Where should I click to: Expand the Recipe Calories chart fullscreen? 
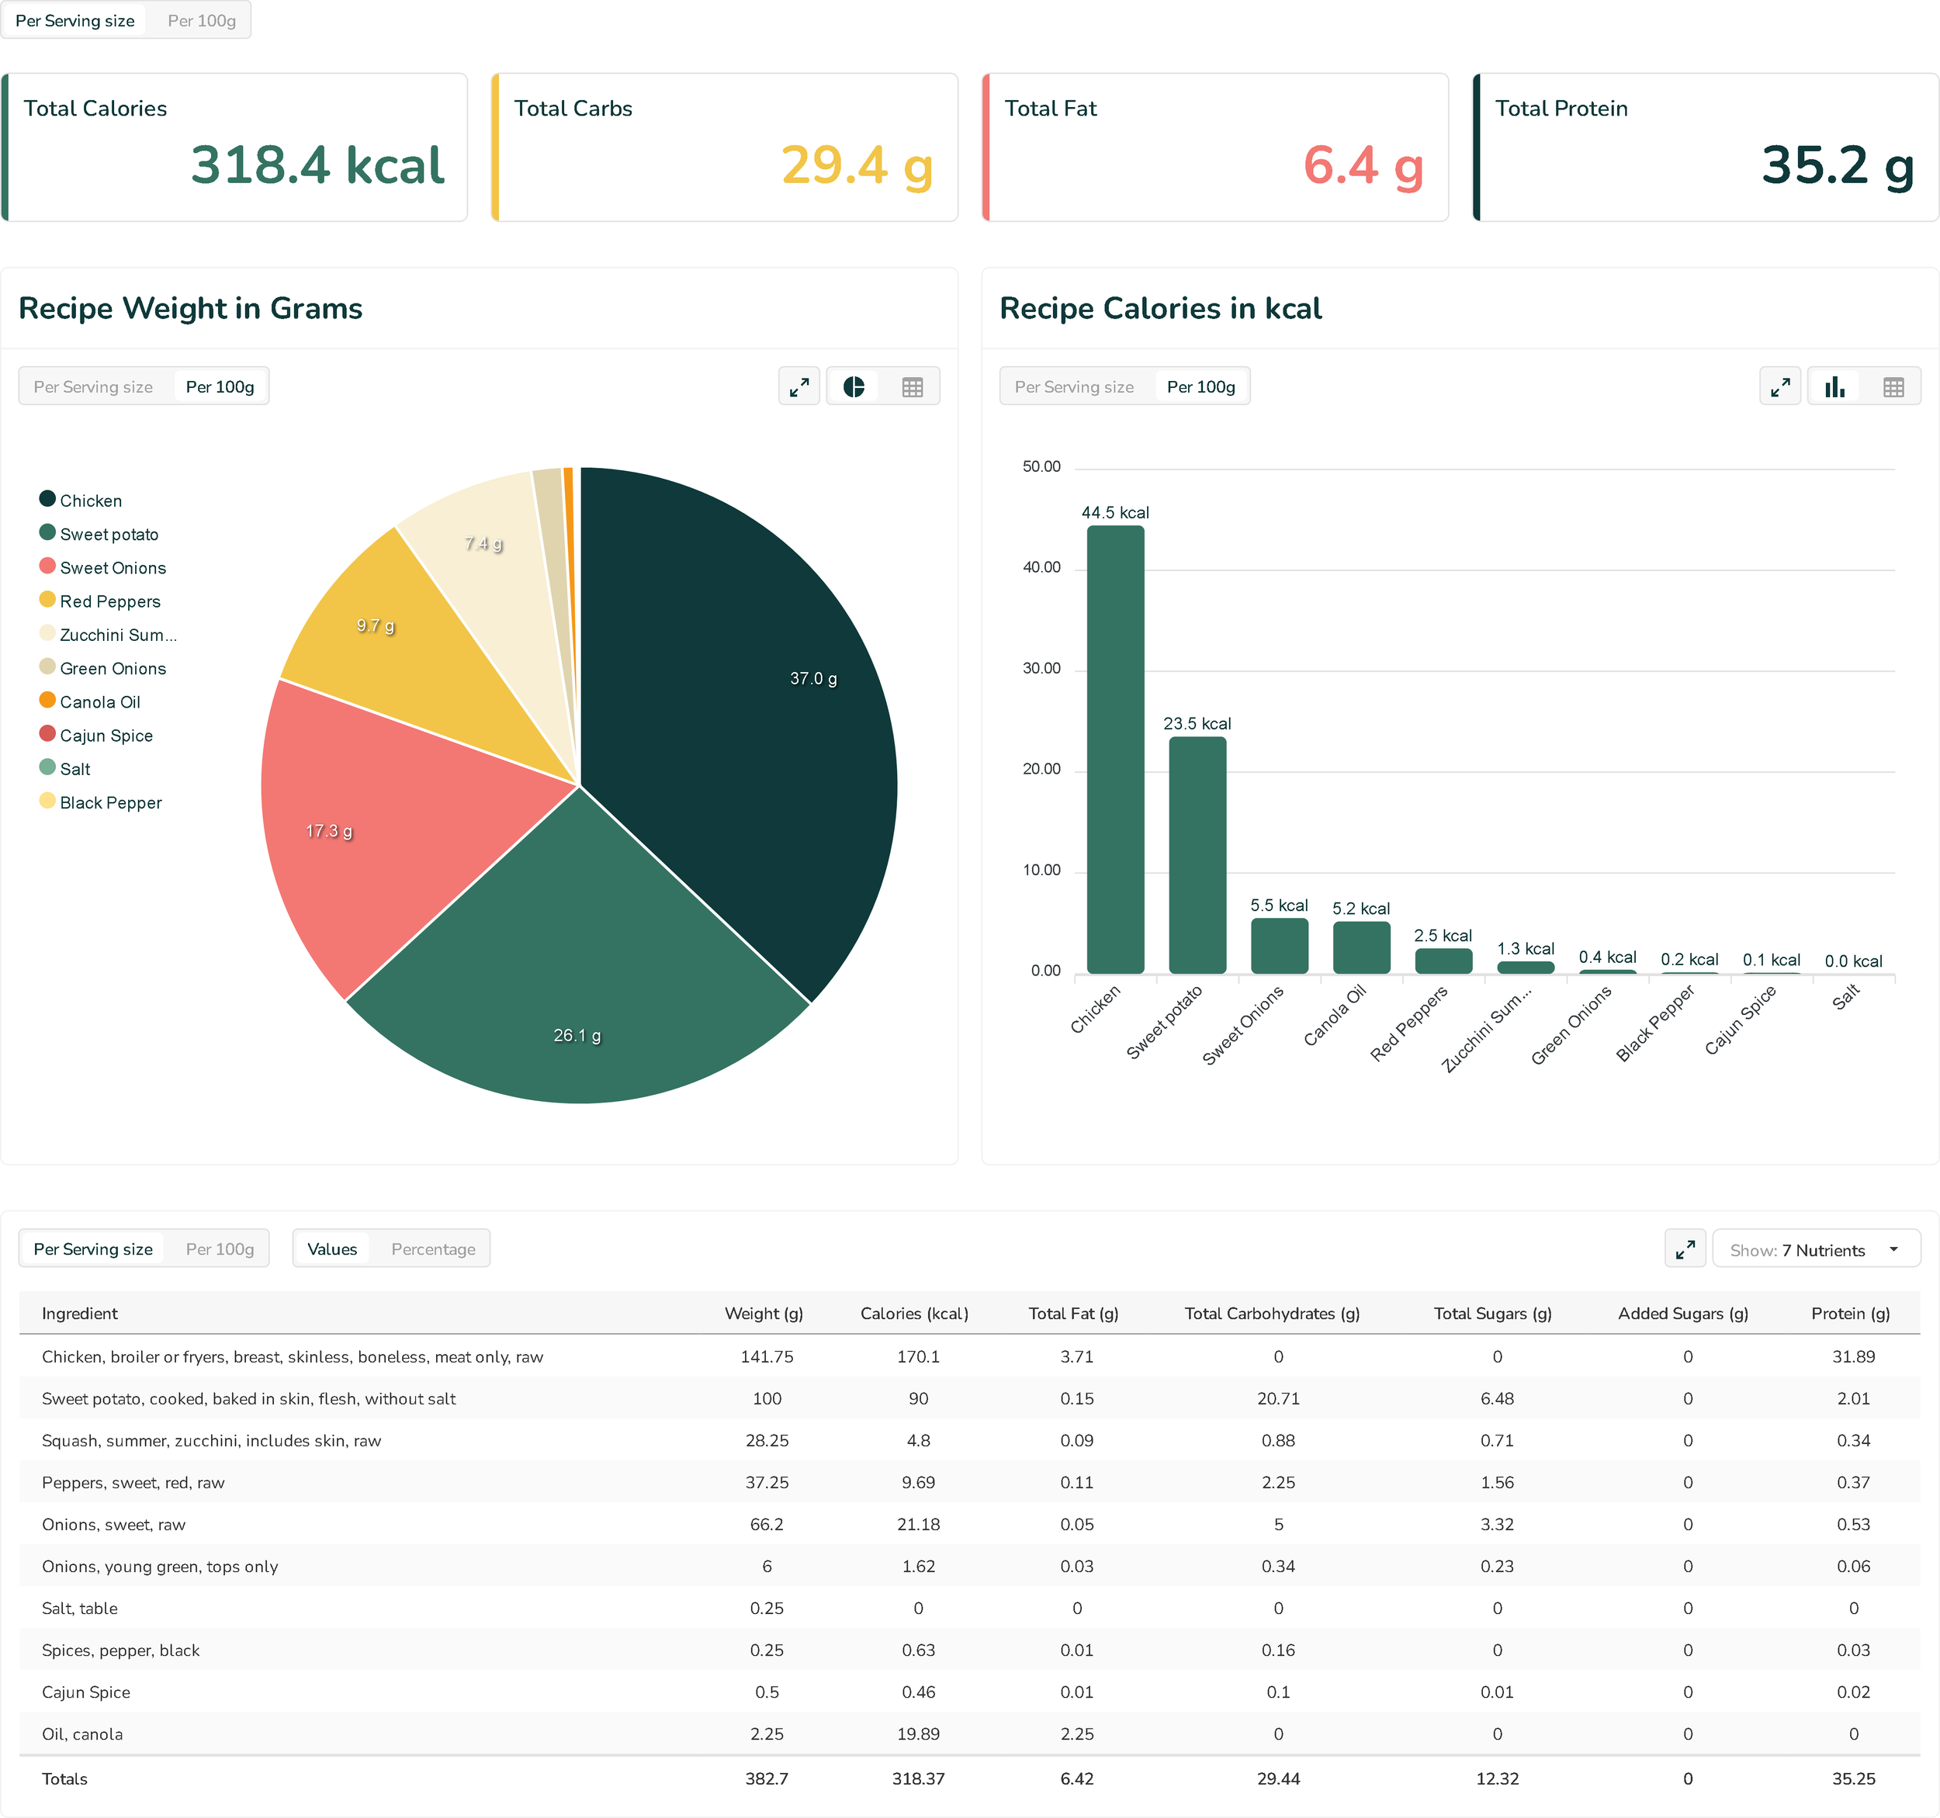click(1779, 387)
